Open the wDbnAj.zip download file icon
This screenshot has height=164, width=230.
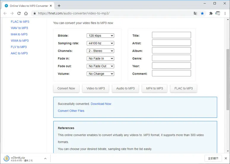[7, 158]
